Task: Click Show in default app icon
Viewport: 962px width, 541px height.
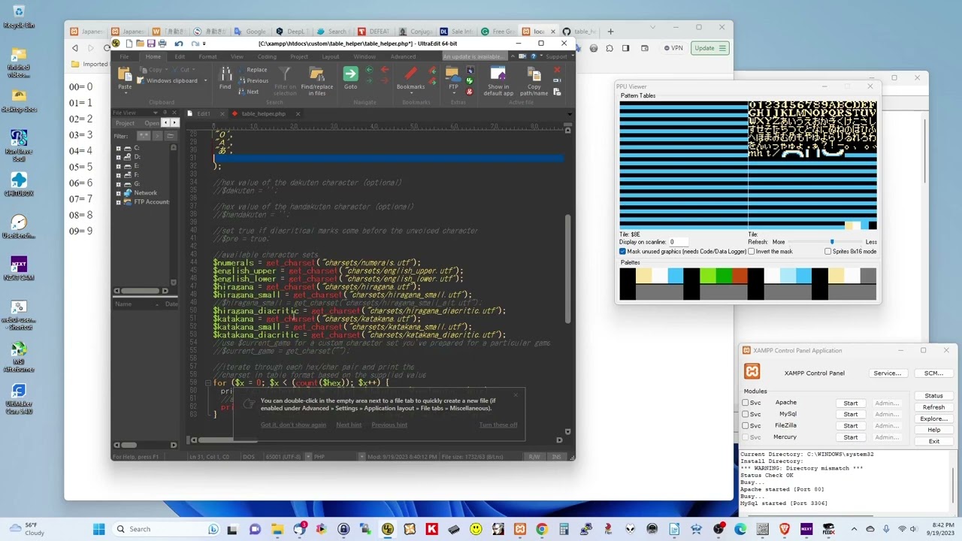Action: tap(498, 74)
